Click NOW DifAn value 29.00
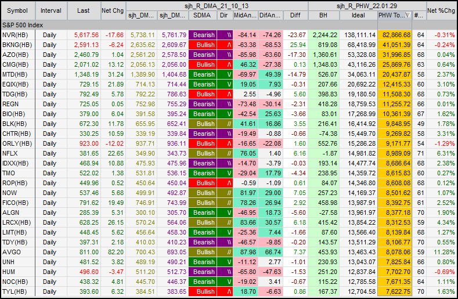Screen dimensions: 458x299 (271, 193)
